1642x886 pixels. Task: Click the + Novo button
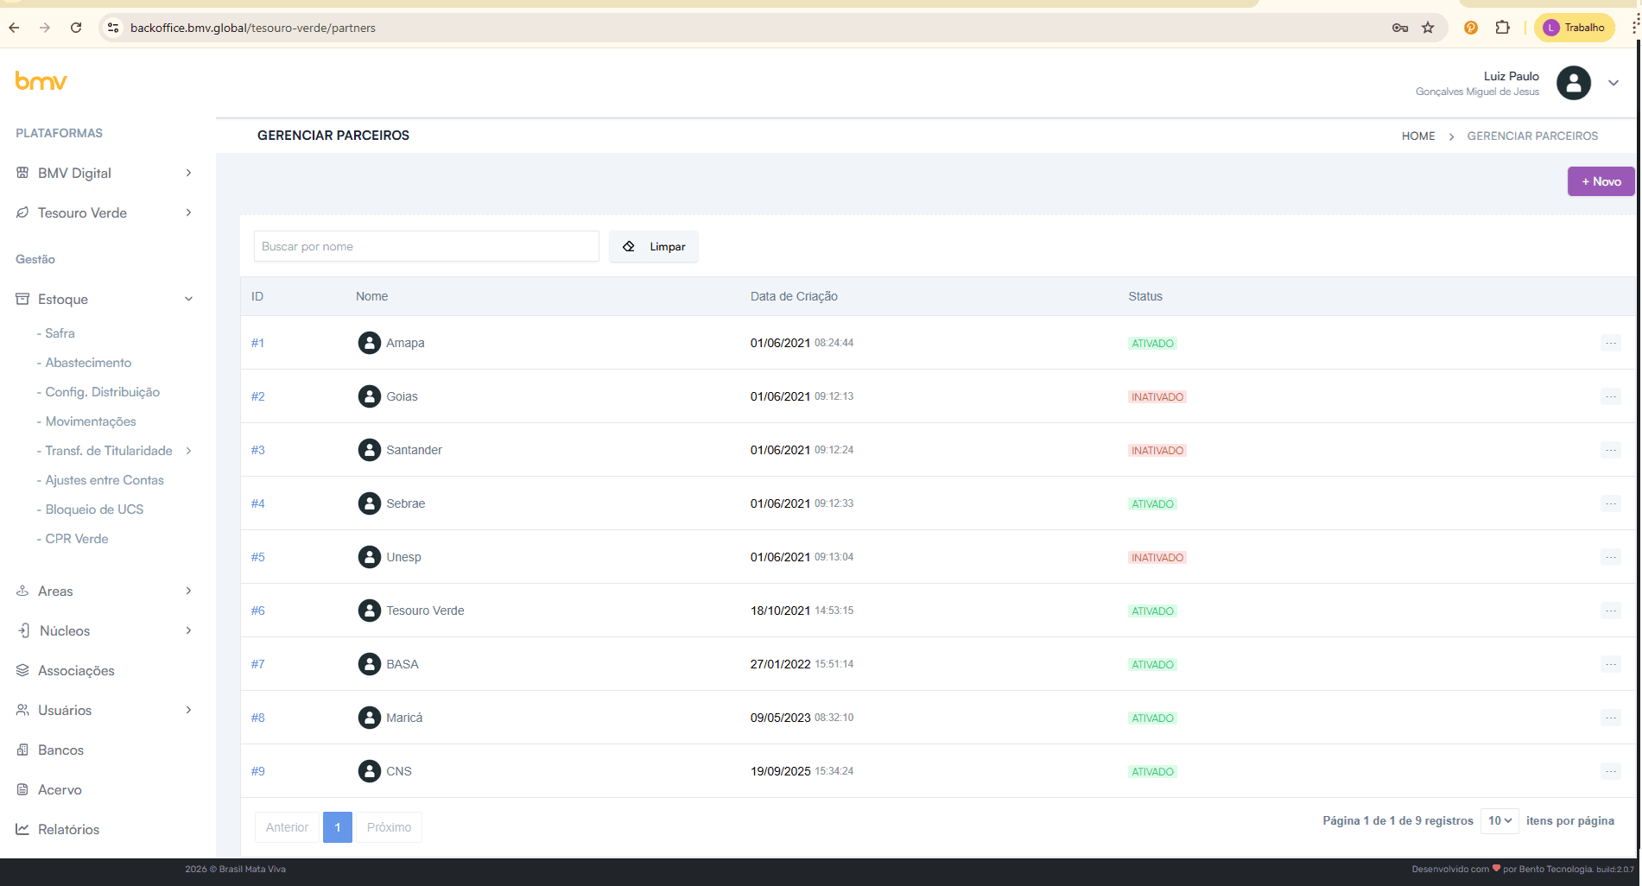(1601, 181)
